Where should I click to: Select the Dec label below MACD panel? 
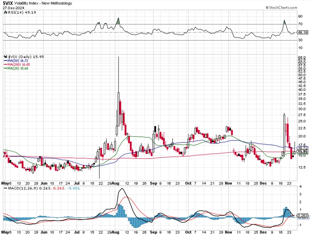click(x=263, y=232)
